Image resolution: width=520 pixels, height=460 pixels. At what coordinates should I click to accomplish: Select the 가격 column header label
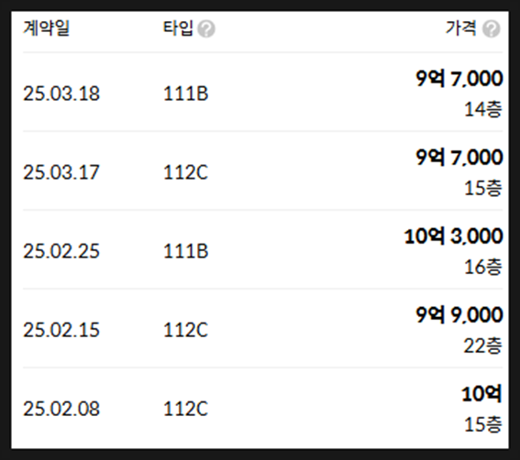(x=461, y=27)
